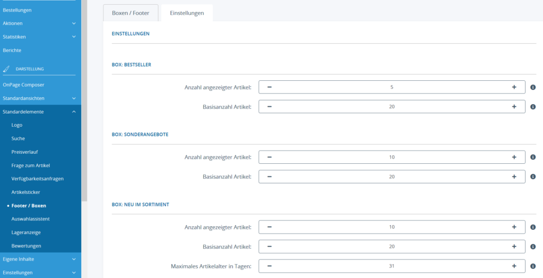Decrease Neu im Sortiment Basisanzahl Artikel
The height and width of the screenshot is (278, 543).
click(269, 247)
